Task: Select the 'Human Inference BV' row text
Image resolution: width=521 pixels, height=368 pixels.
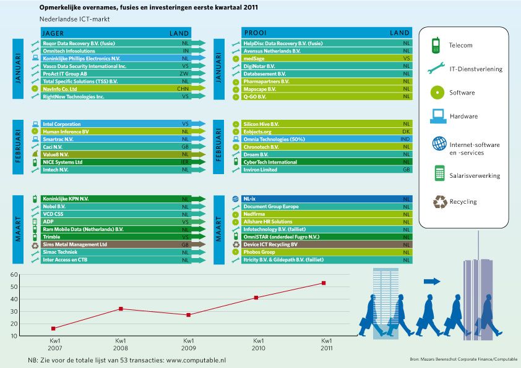Action: point(66,132)
